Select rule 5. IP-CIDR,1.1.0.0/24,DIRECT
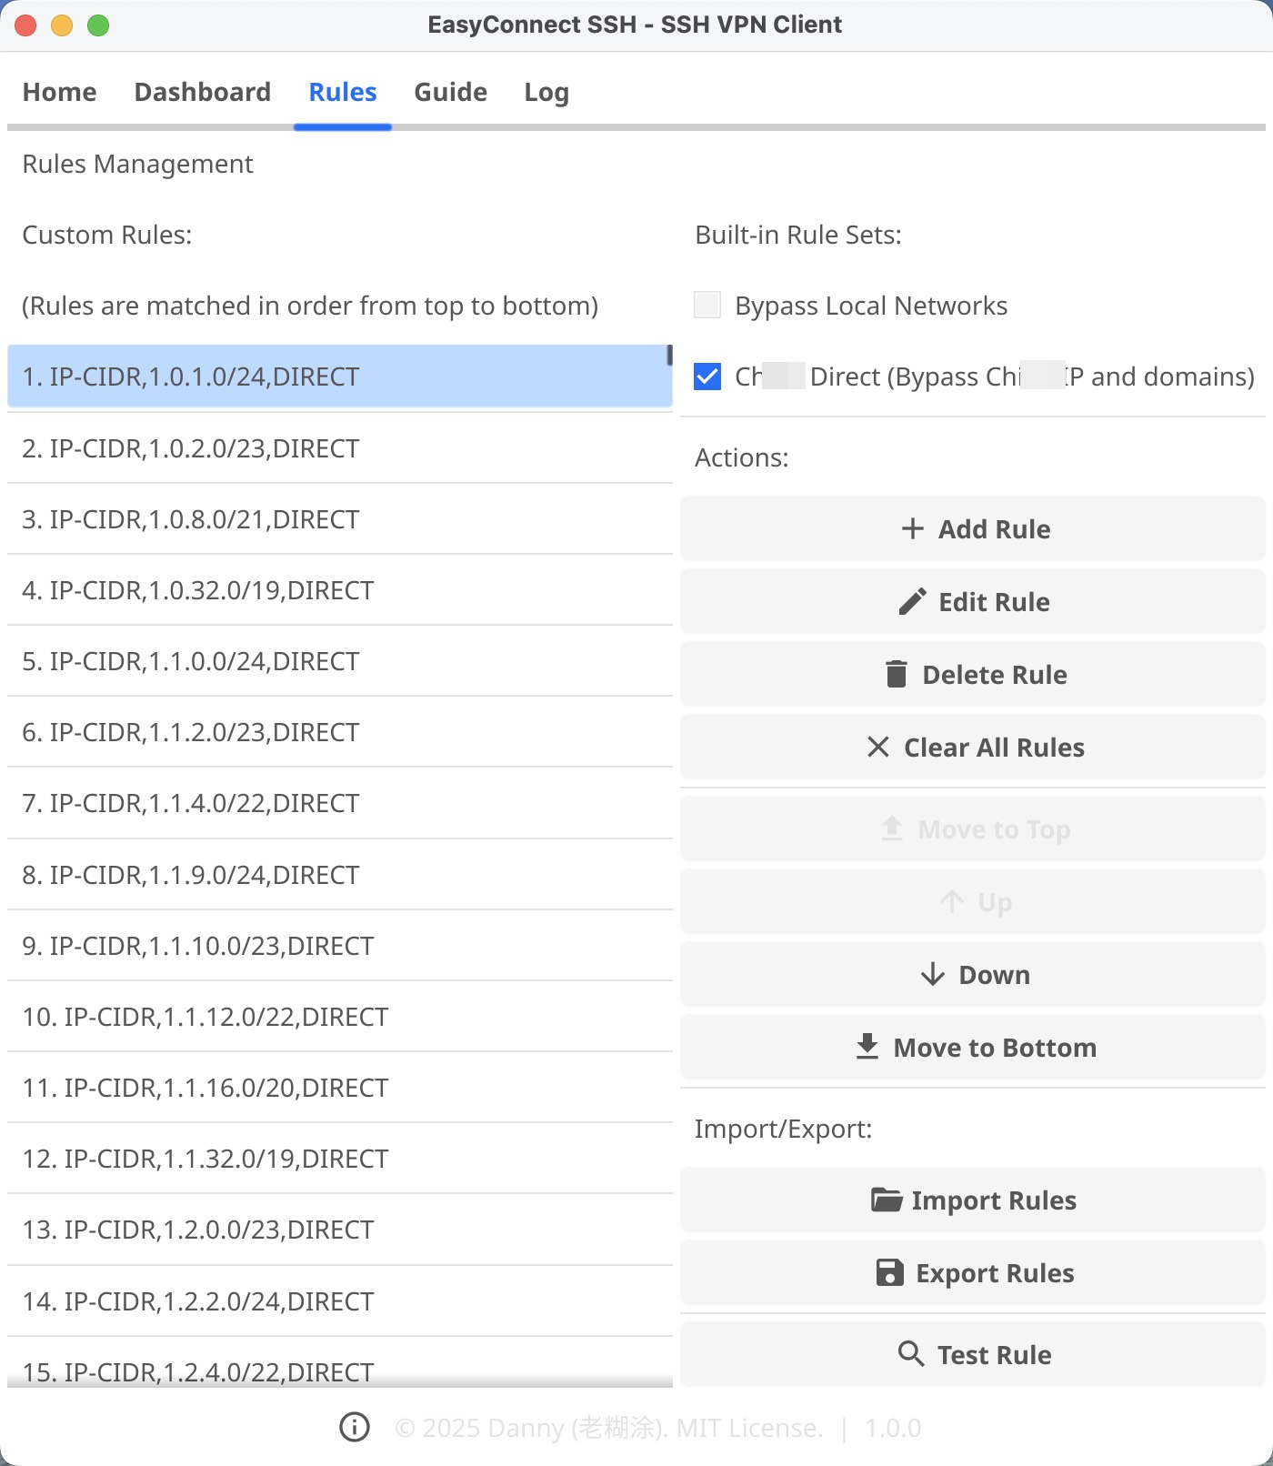The height and width of the screenshot is (1466, 1273). tap(339, 660)
